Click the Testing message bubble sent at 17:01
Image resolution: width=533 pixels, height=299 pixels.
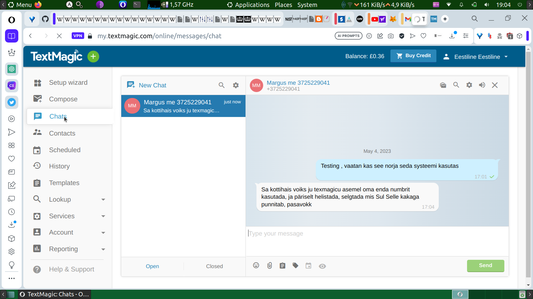(x=407, y=170)
